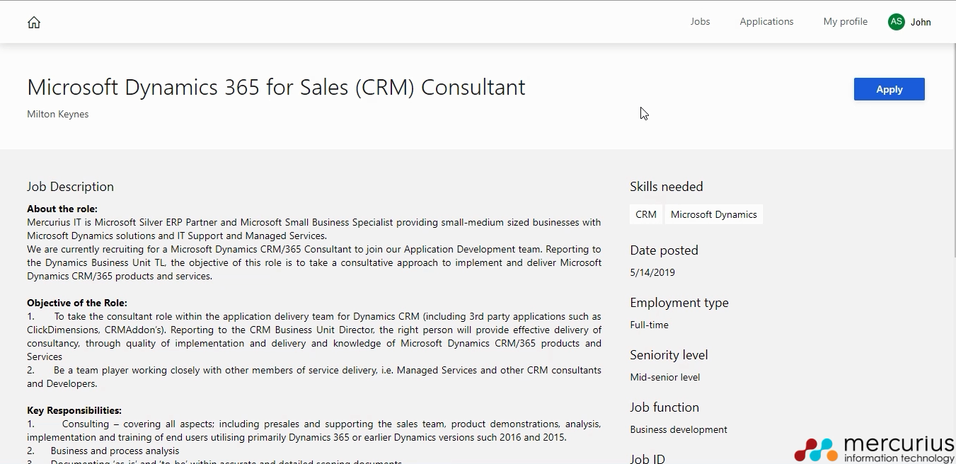Click the Microsoft Dynamics 365 Consultant job title

tap(276, 87)
